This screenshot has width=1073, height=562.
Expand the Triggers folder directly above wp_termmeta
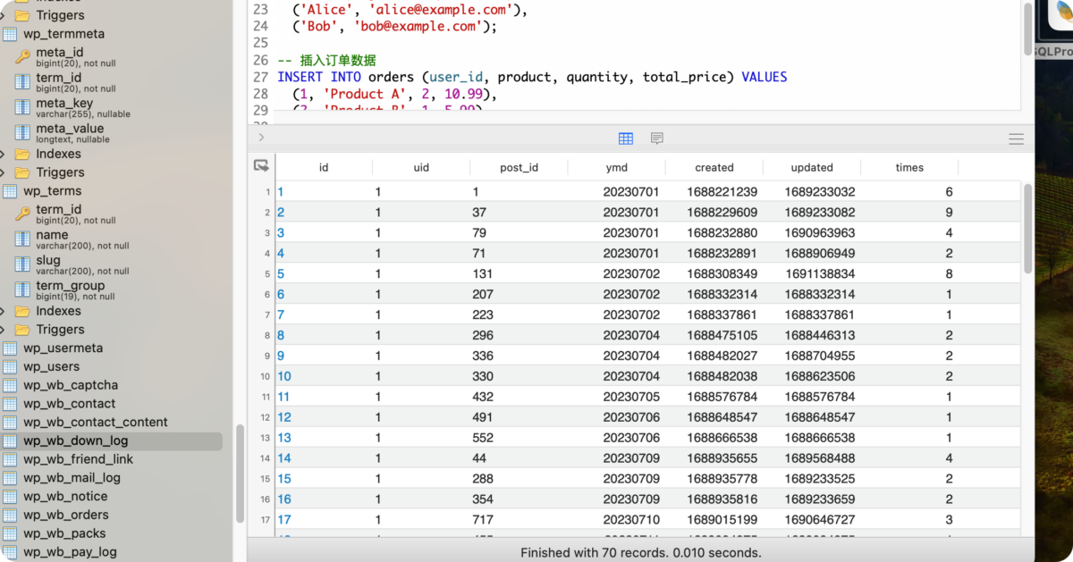click(4, 15)
